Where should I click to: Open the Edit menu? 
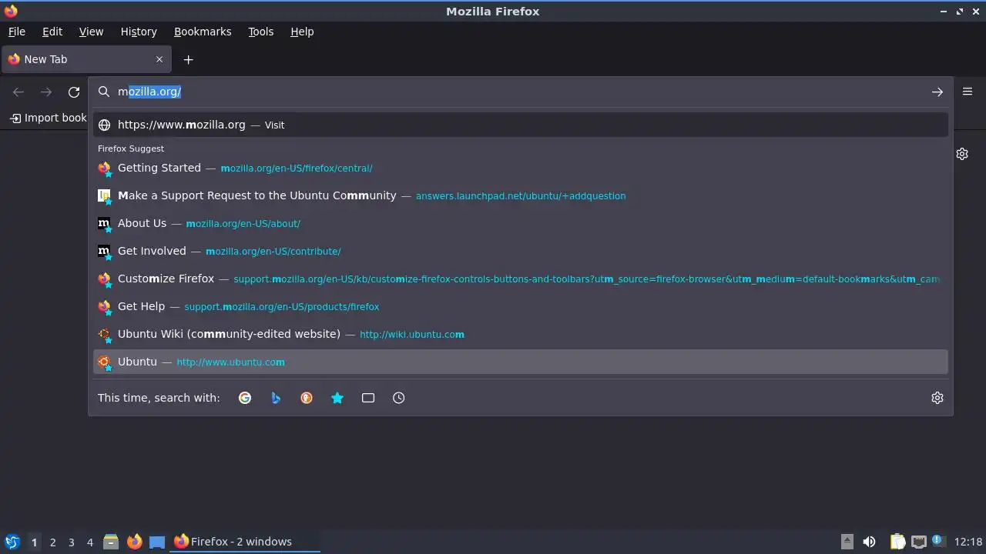(x=52, y=32)
